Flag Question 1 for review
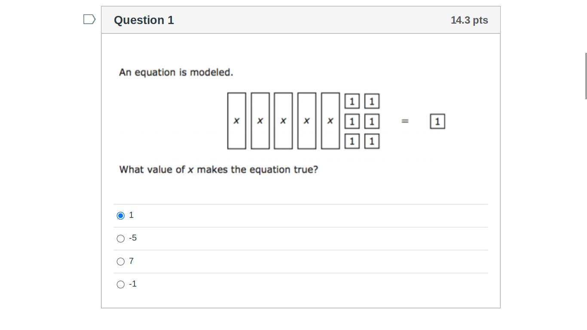587x330 pixels. [x=89, y=19]
